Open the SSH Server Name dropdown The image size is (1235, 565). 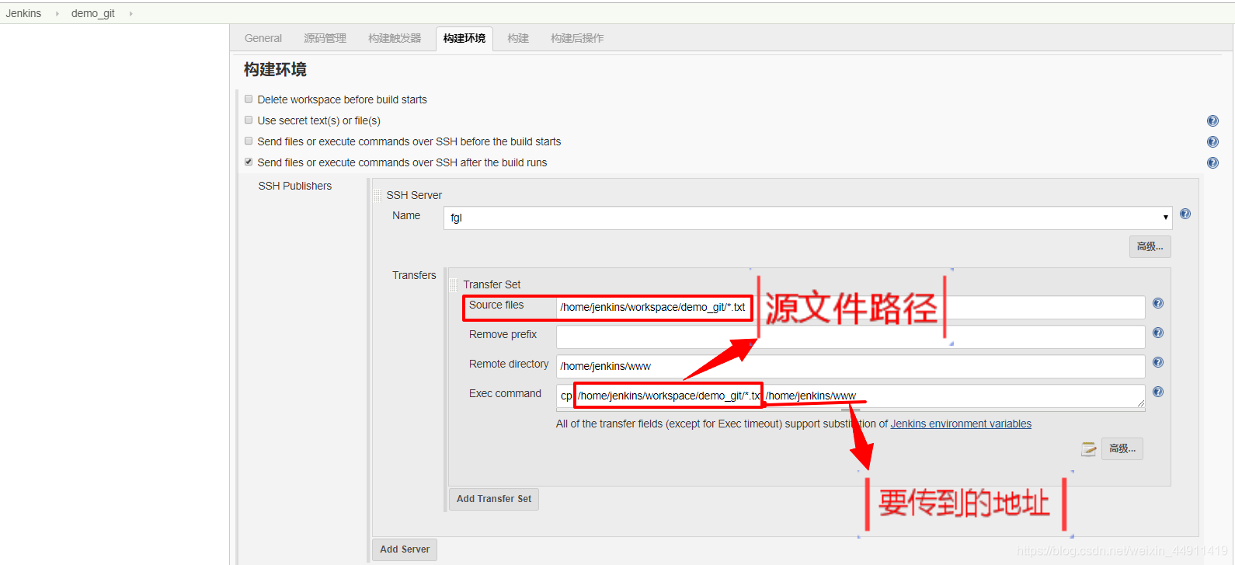click(x=808, y=218)
